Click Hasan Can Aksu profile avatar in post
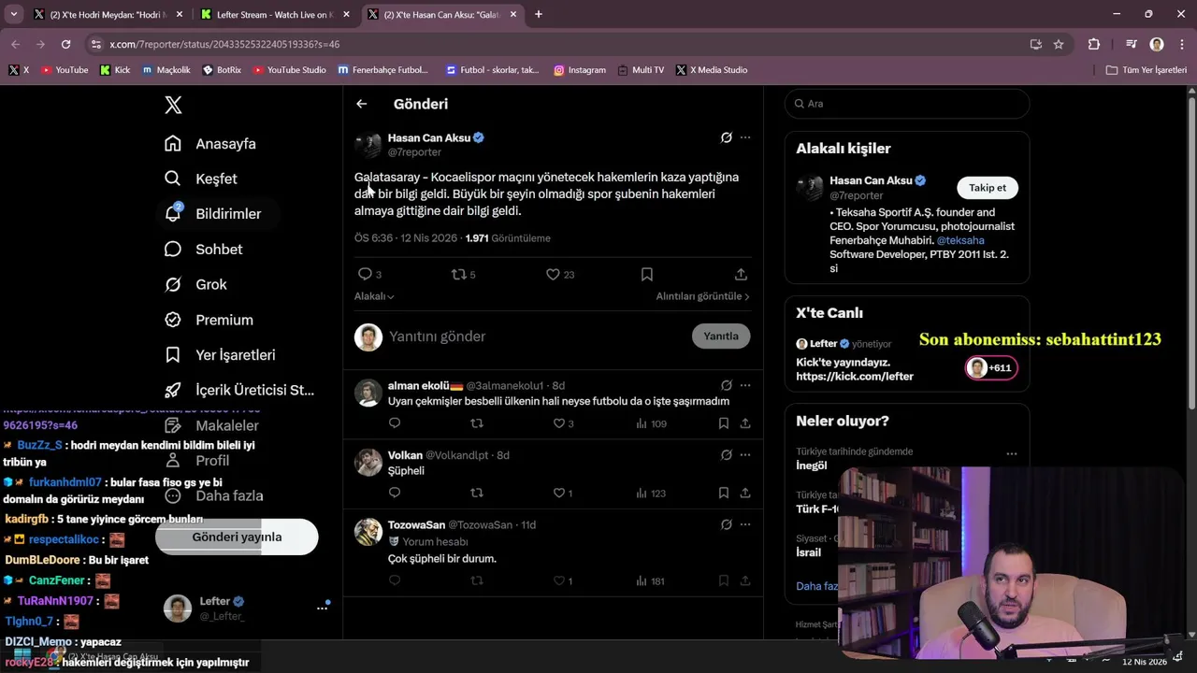The width and height of the screenshot is (1197, 673). 368,145
